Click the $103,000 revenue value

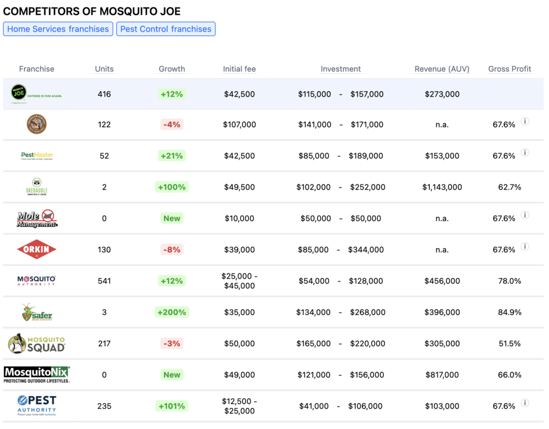pyautogui.click(x=442, y=406)
